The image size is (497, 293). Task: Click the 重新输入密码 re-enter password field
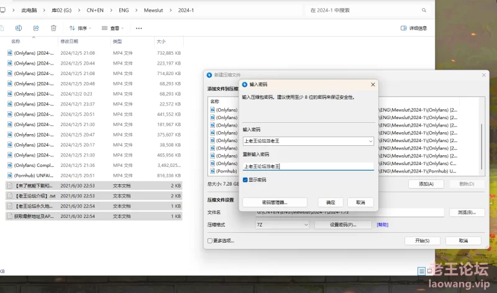point(308,166)
